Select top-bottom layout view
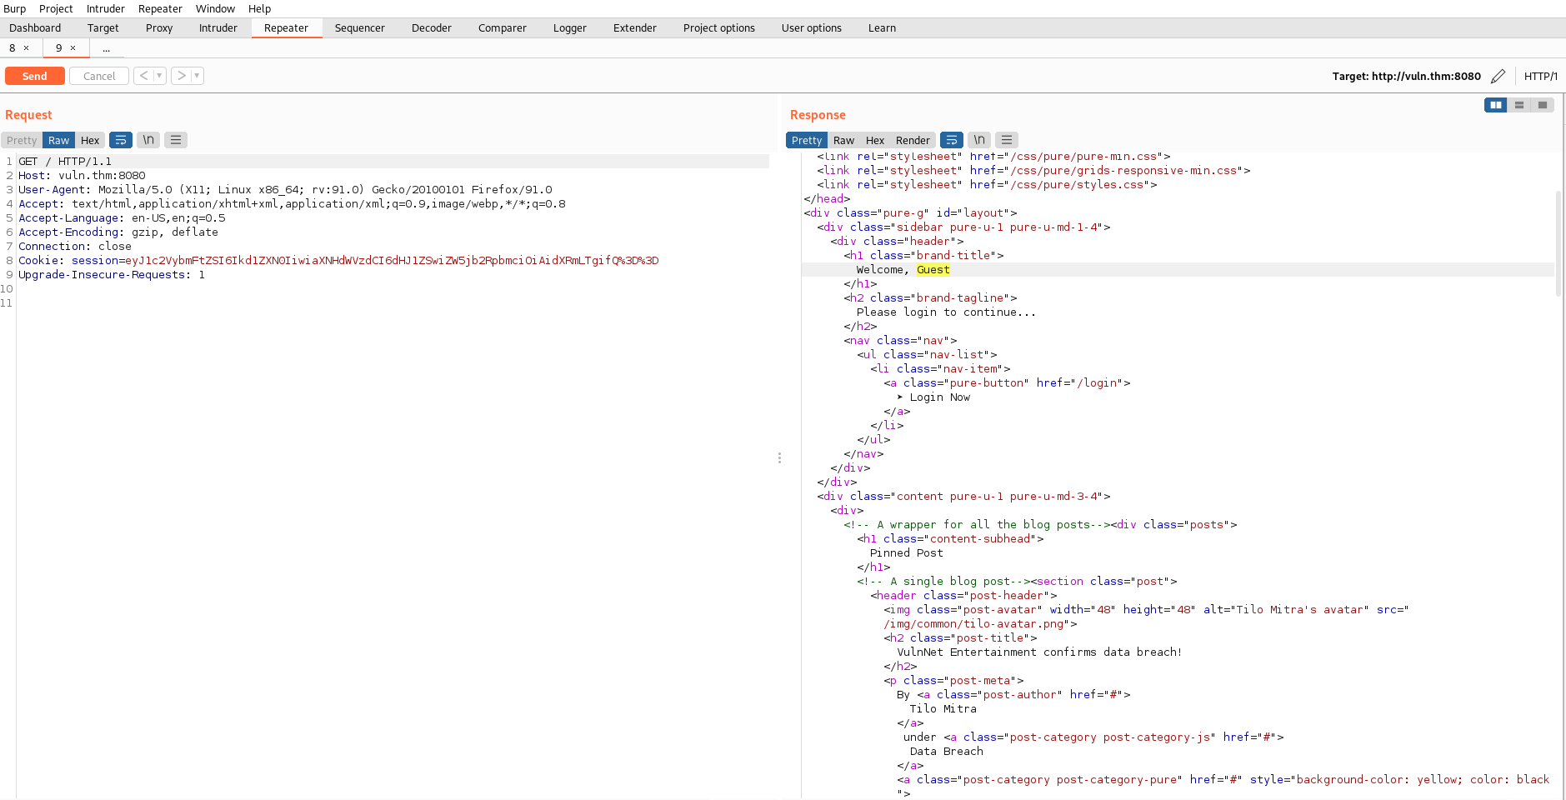This screenshot has width=1566, height=800. pyautogui.click(x=1519, y=105)
